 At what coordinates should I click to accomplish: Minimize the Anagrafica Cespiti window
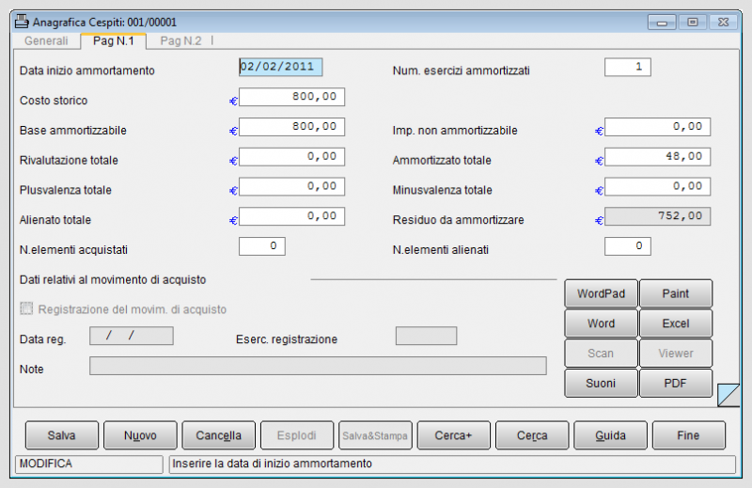click(662, 23)
